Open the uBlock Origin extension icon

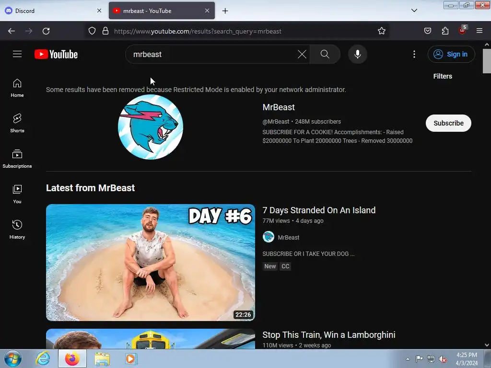462,30
